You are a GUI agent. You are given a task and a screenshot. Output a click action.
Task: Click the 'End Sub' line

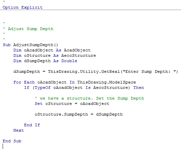12,141
